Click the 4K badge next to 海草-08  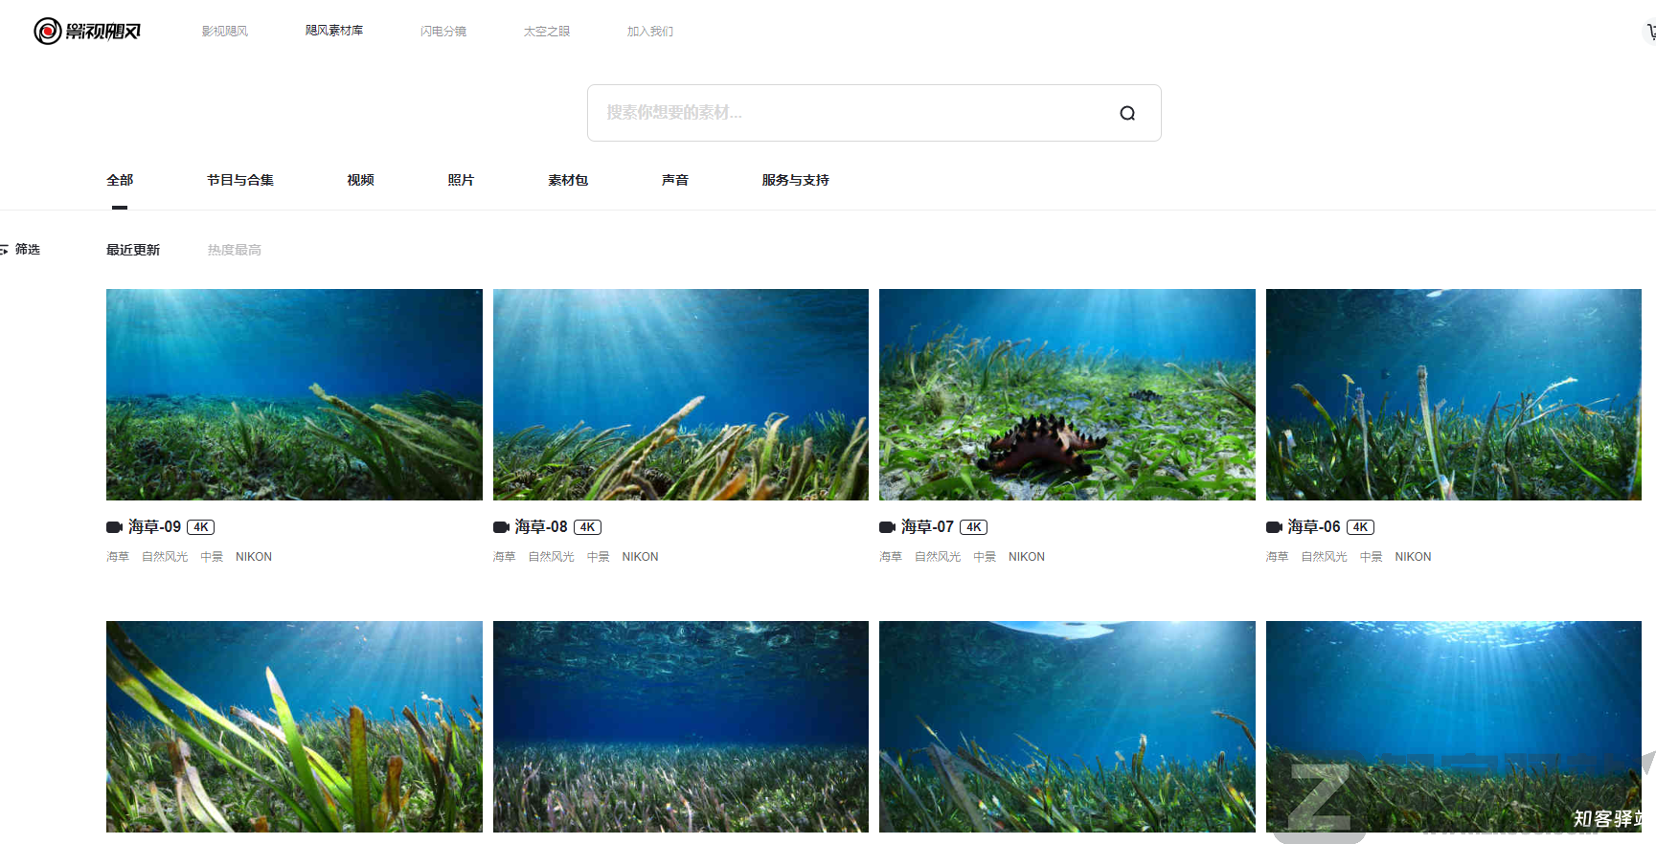click(x=587, y=527)
